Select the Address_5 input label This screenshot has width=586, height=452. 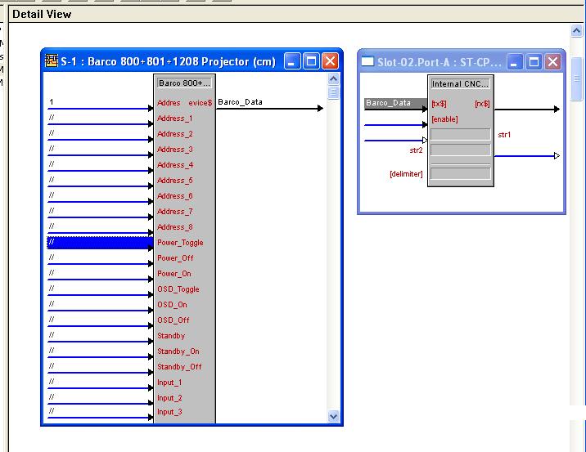point(175,181)
